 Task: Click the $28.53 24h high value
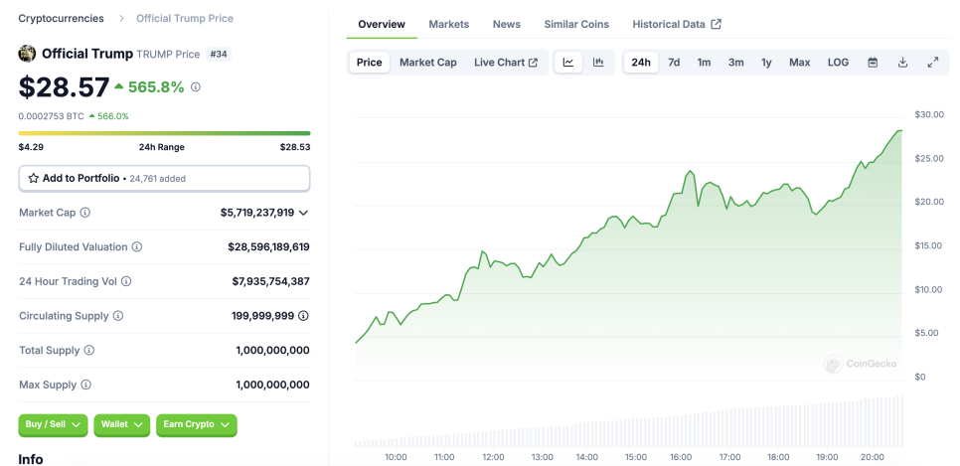(295, 147)
